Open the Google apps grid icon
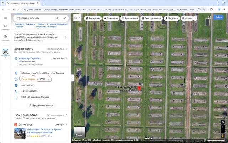Viewport: 228px width, 143px height. 209,17
